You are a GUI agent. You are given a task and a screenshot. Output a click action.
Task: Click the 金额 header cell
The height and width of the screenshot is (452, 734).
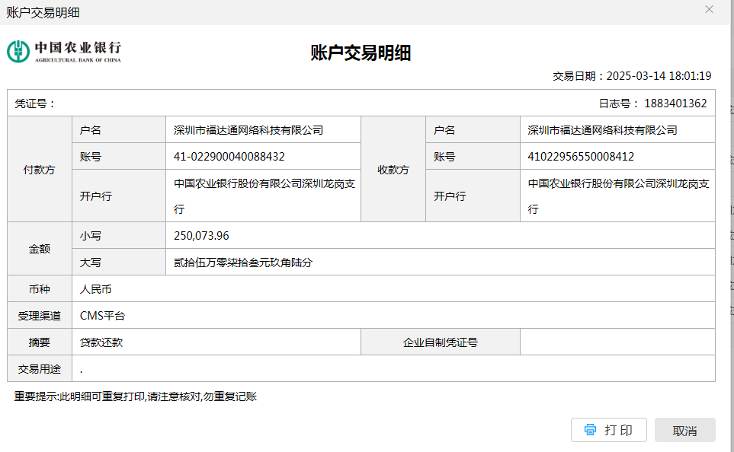(40, 249)
